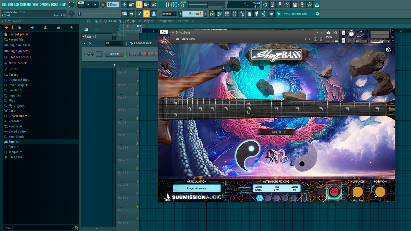The width and height of the screenshot is (411, 231).
Task: Open the help question mark icon
Action: coord(287,5)
